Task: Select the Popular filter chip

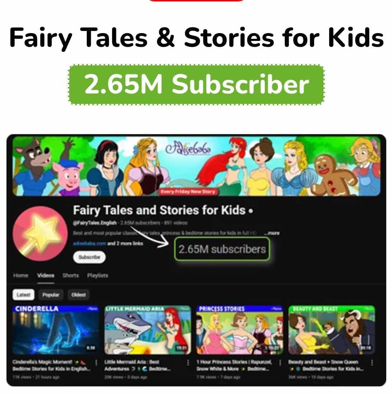Action: 51,294
